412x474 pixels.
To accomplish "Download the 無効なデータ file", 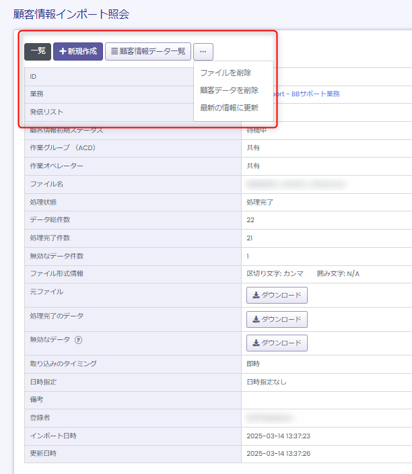I will tap(277, 343).
